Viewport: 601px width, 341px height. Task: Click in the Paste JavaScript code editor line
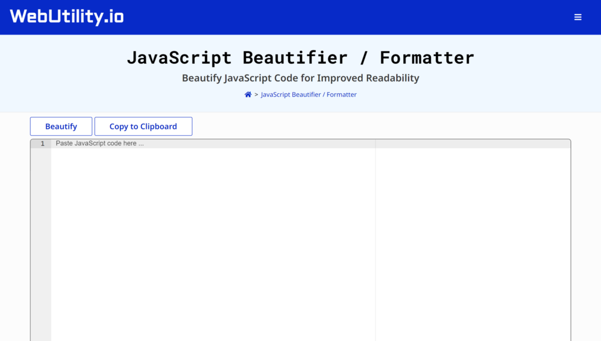coord(212,144)
